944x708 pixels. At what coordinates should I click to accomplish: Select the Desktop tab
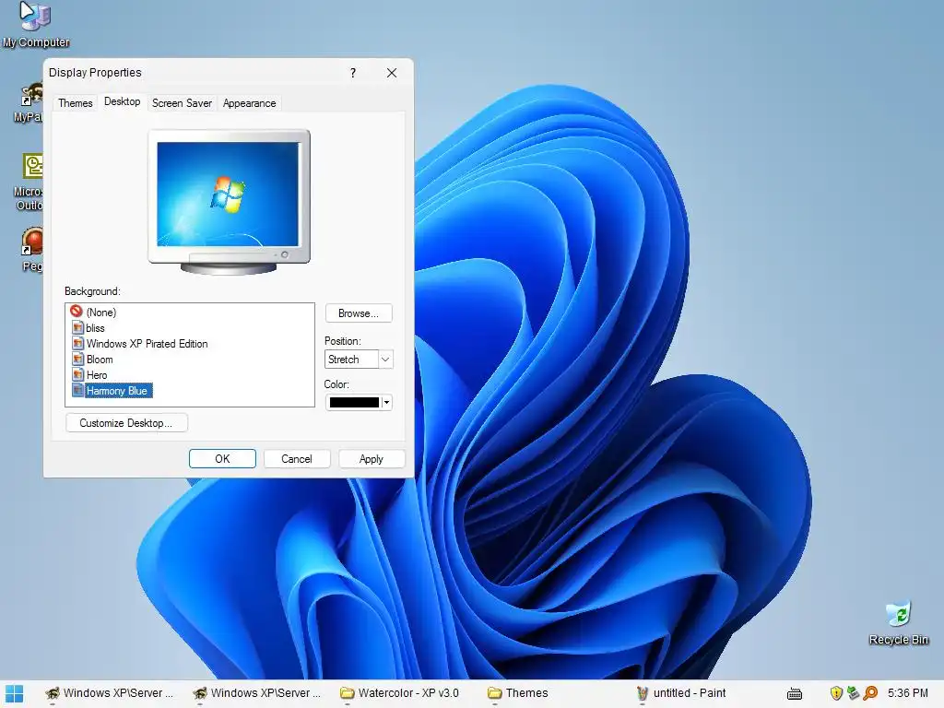point(123,101)
